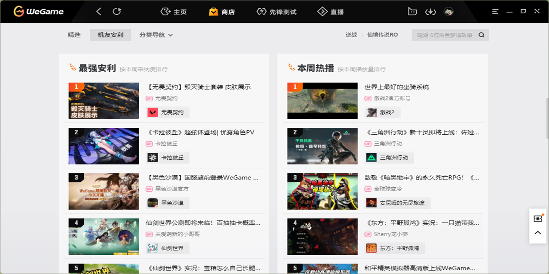The height and width of the screenshot is (274, 549).
Task: Open the download manager icon
Action: [x=430, y=11]
